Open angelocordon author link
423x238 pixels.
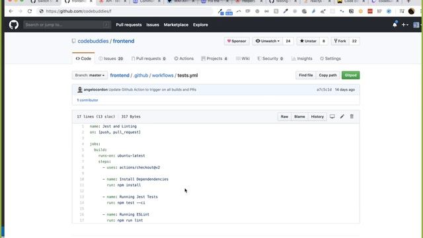(x=95, y=90)
